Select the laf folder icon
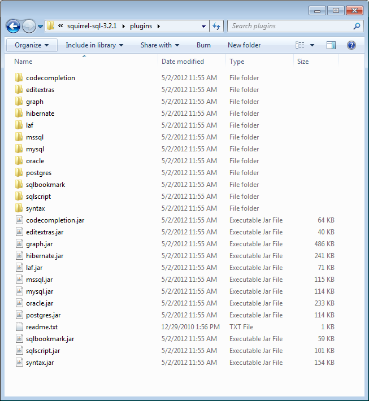Screen dimensions: 369x401 tap(19, 125)
